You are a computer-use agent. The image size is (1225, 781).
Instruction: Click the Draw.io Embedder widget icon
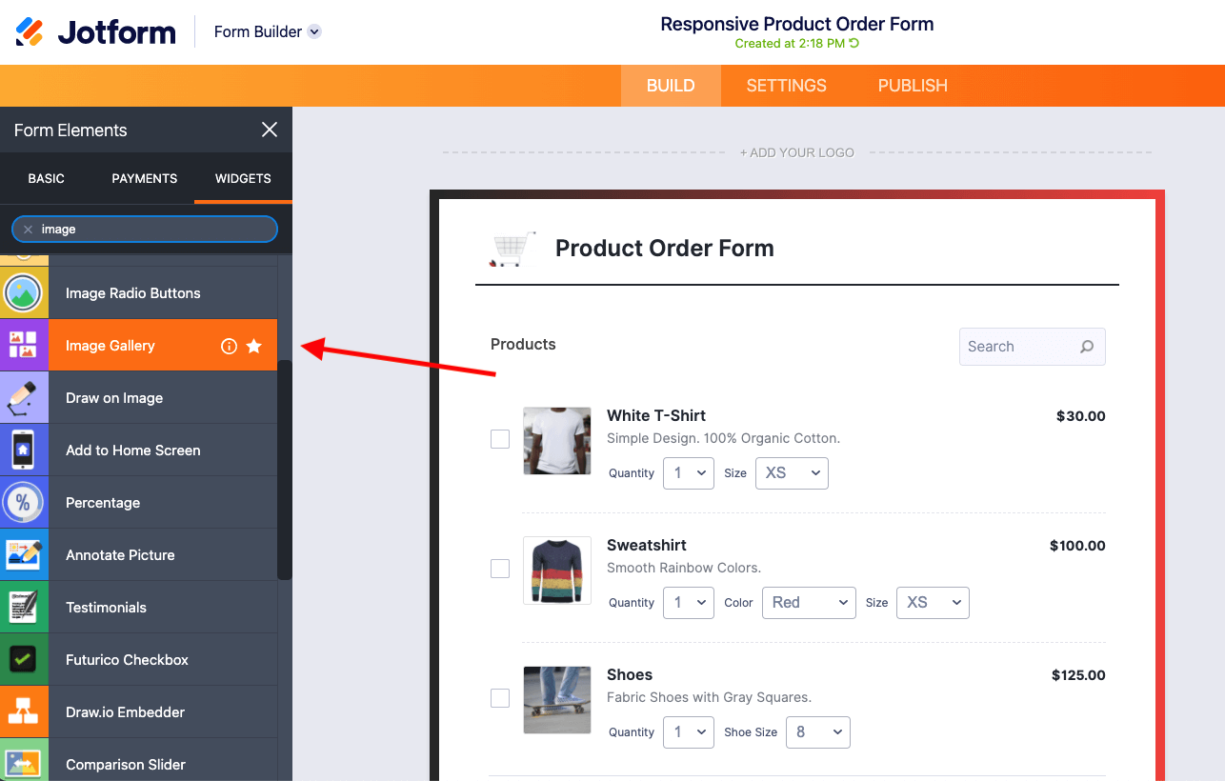click(23, 712)
